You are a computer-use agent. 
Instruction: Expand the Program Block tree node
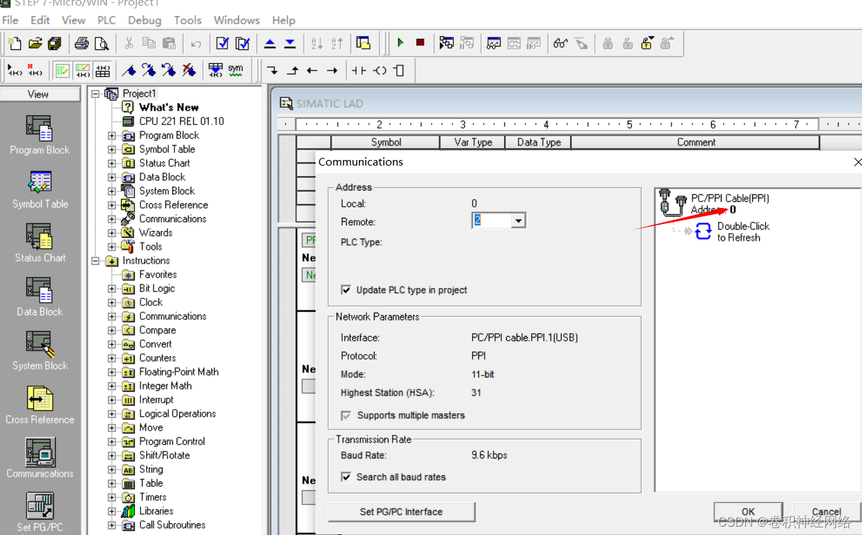(x=112, y=136)
